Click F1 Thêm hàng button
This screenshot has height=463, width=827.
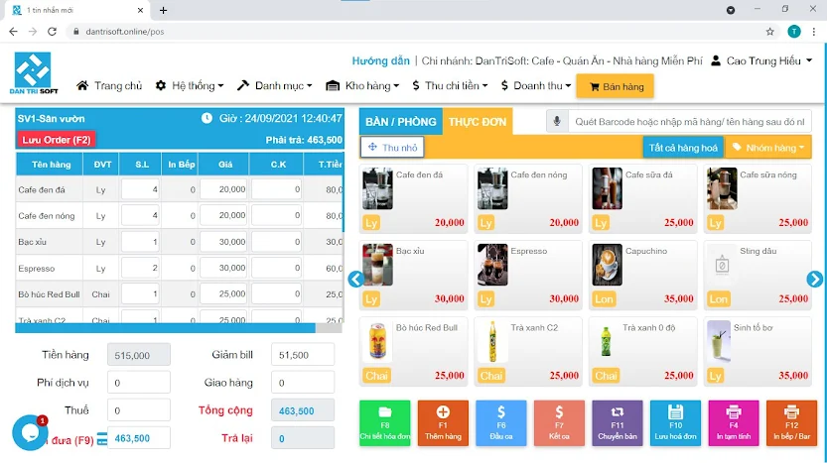click(443, 423)
